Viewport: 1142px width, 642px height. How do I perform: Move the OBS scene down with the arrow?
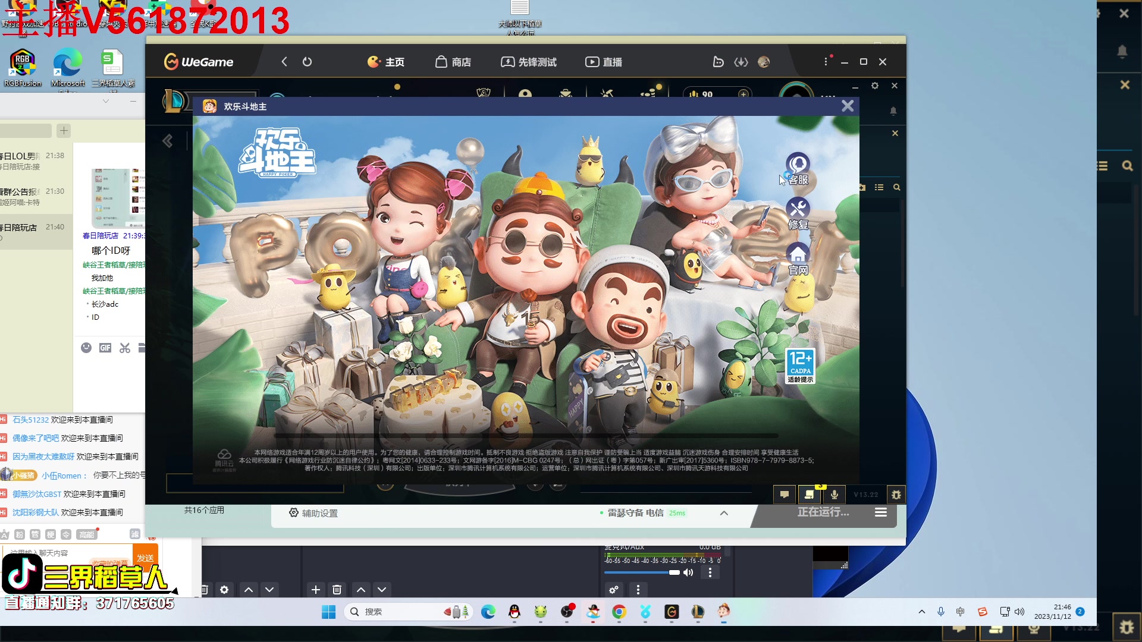[x=269, y=590]
